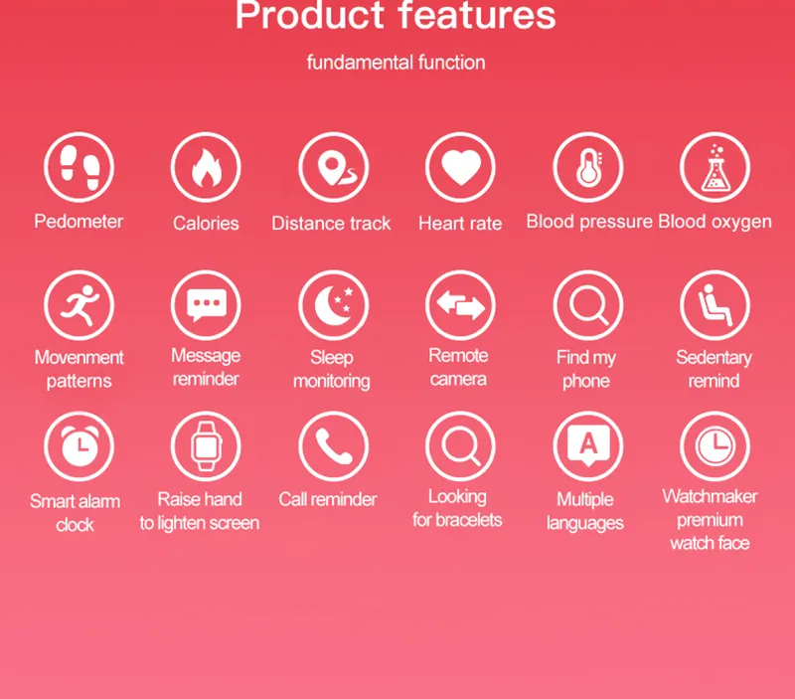
Task: Select the Calories flame icon
Action: [206, 167]
